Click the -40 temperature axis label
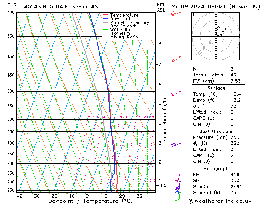The image size is (264, 204). click(x=18, y=196)
